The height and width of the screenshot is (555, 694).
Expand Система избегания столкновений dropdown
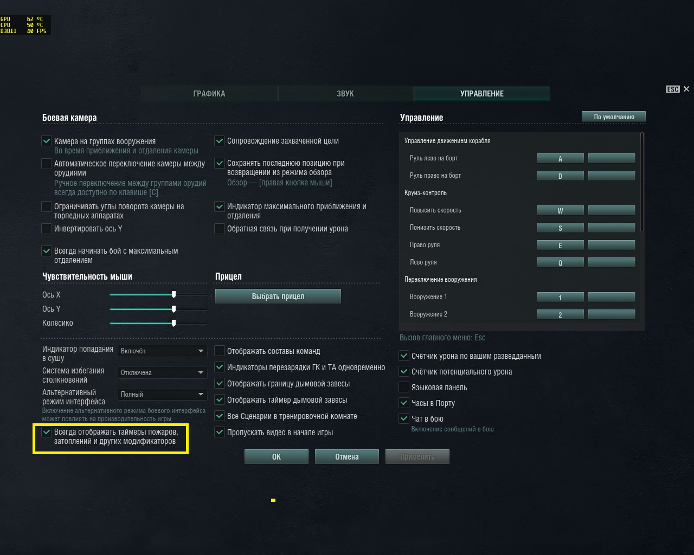pyautogui.click(x=163, y=372)
